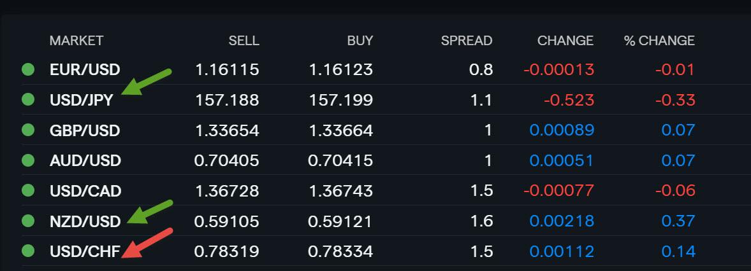This screenshot has height=271, width=751.
Task: Sort by the % CHANGE column header
Action: (659, 41)
